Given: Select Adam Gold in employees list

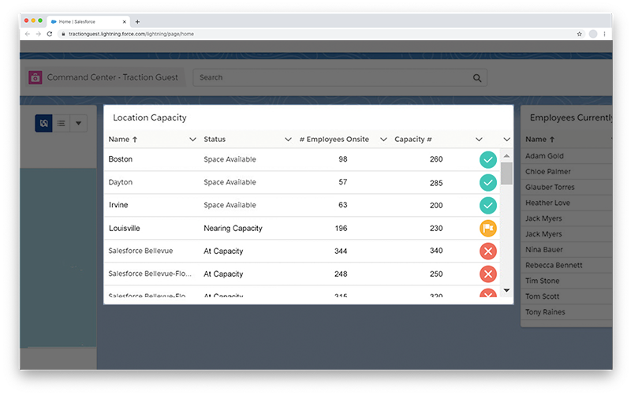Looking at the screenshot, I should [544, 156].
